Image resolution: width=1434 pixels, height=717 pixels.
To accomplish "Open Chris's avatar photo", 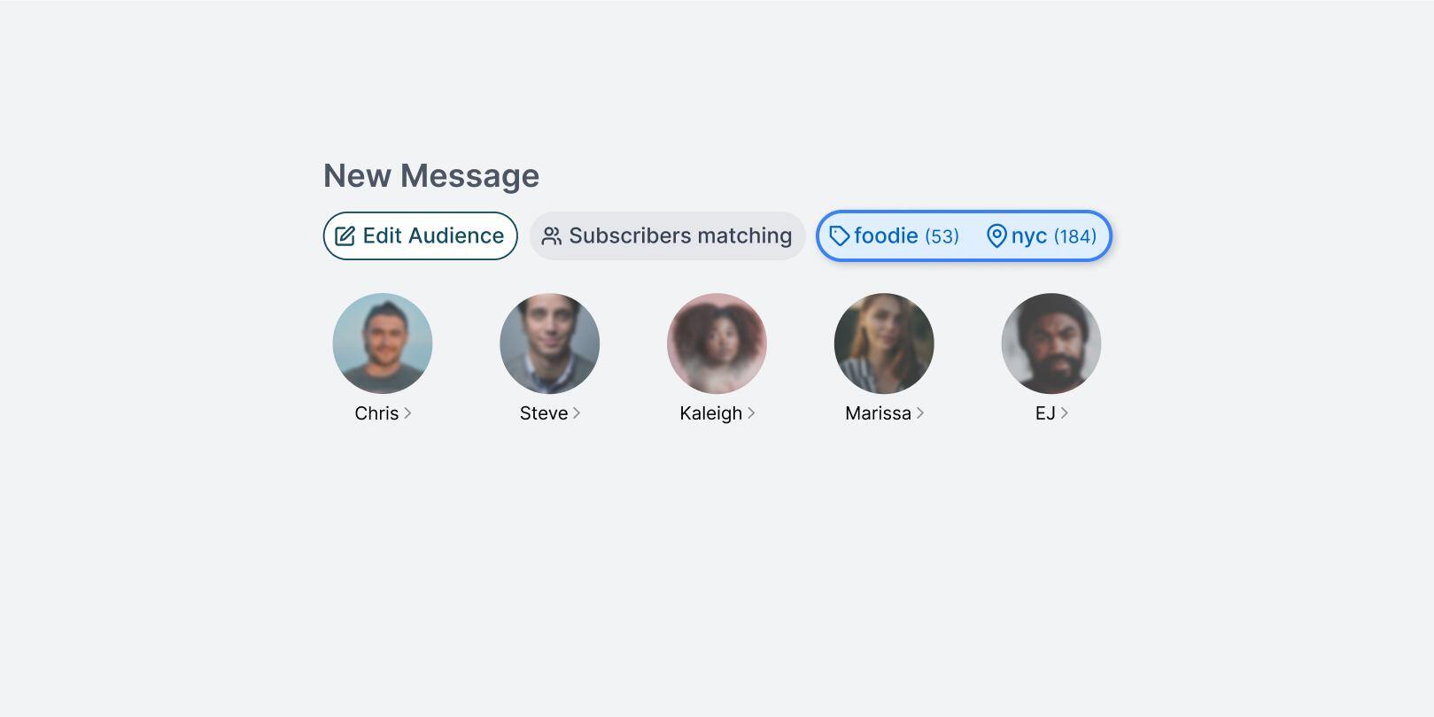I will pos(382,343).
